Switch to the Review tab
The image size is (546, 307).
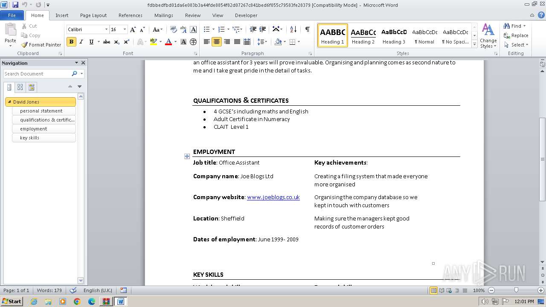(x=193, y=15)
